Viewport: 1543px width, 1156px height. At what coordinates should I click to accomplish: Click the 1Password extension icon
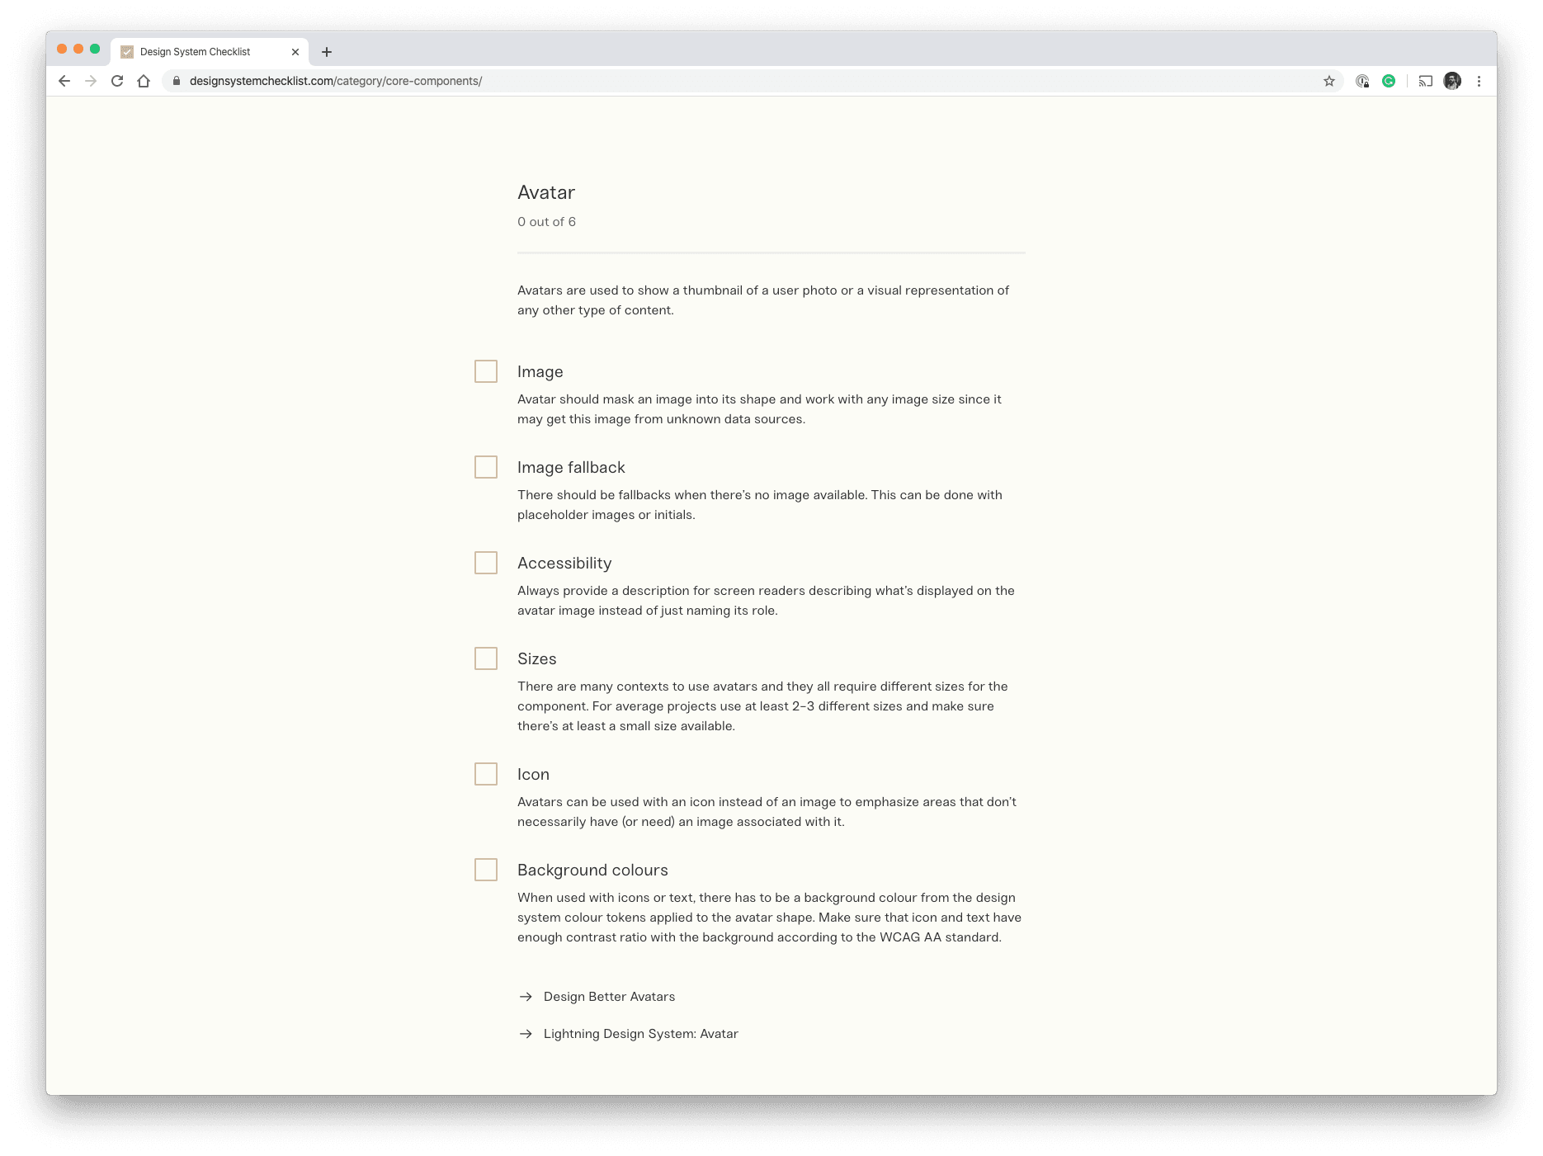click(1362, 81)
